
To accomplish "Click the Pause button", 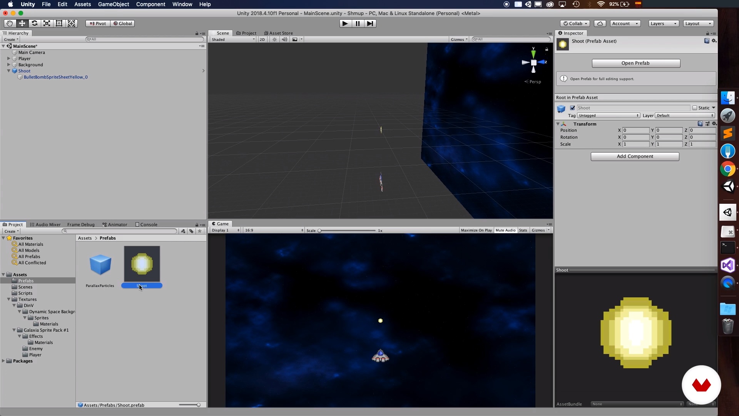I will tap(358, 23).
